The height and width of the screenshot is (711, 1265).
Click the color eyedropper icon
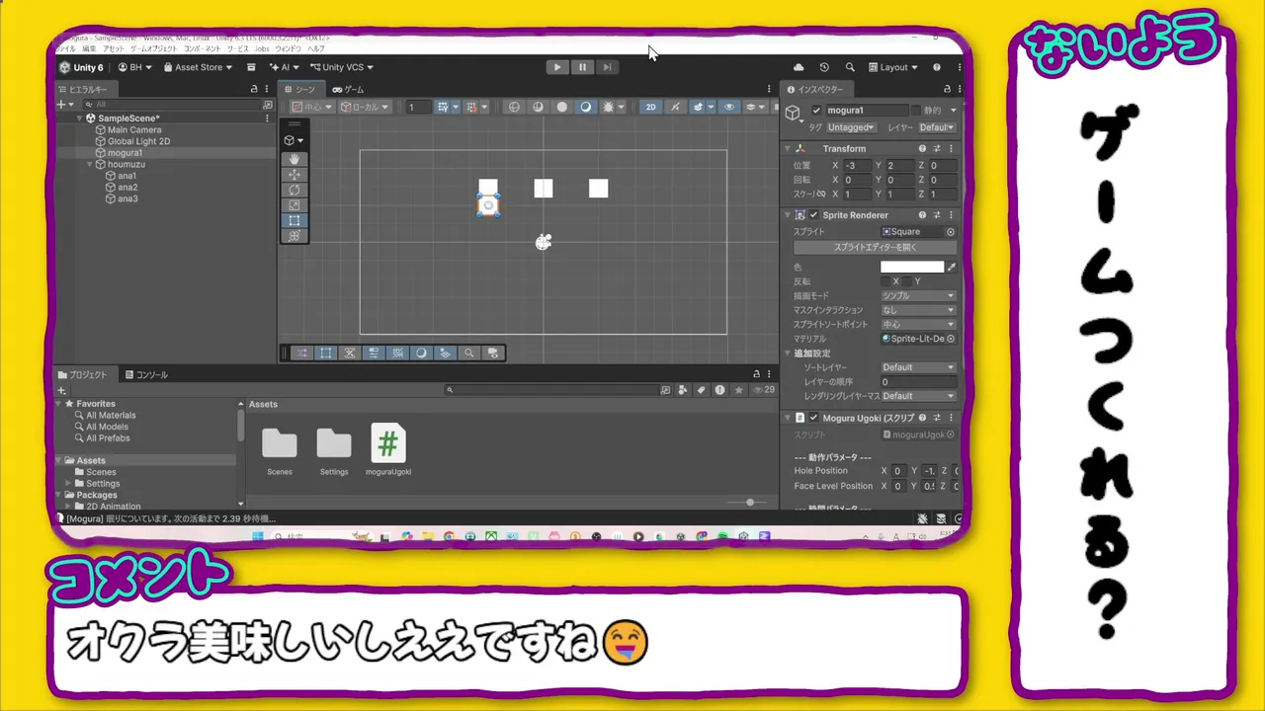pyautogui.click(x=952, y=267)
